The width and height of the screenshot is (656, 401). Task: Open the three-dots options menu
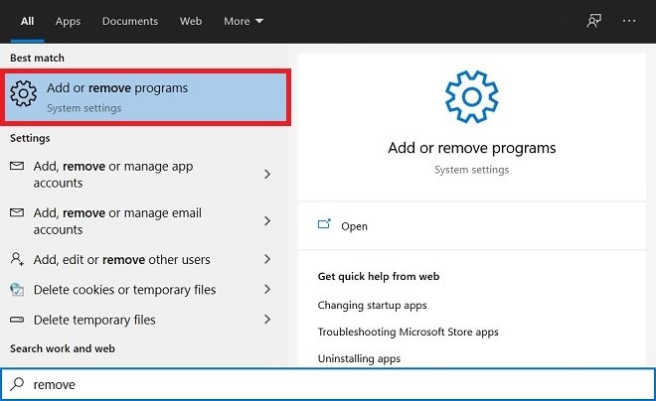(x=629, y=21)
